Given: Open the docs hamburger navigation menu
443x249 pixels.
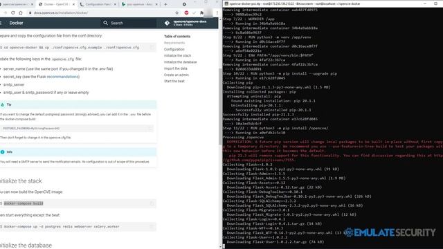Looking at the screenshot, I should 1,23.
